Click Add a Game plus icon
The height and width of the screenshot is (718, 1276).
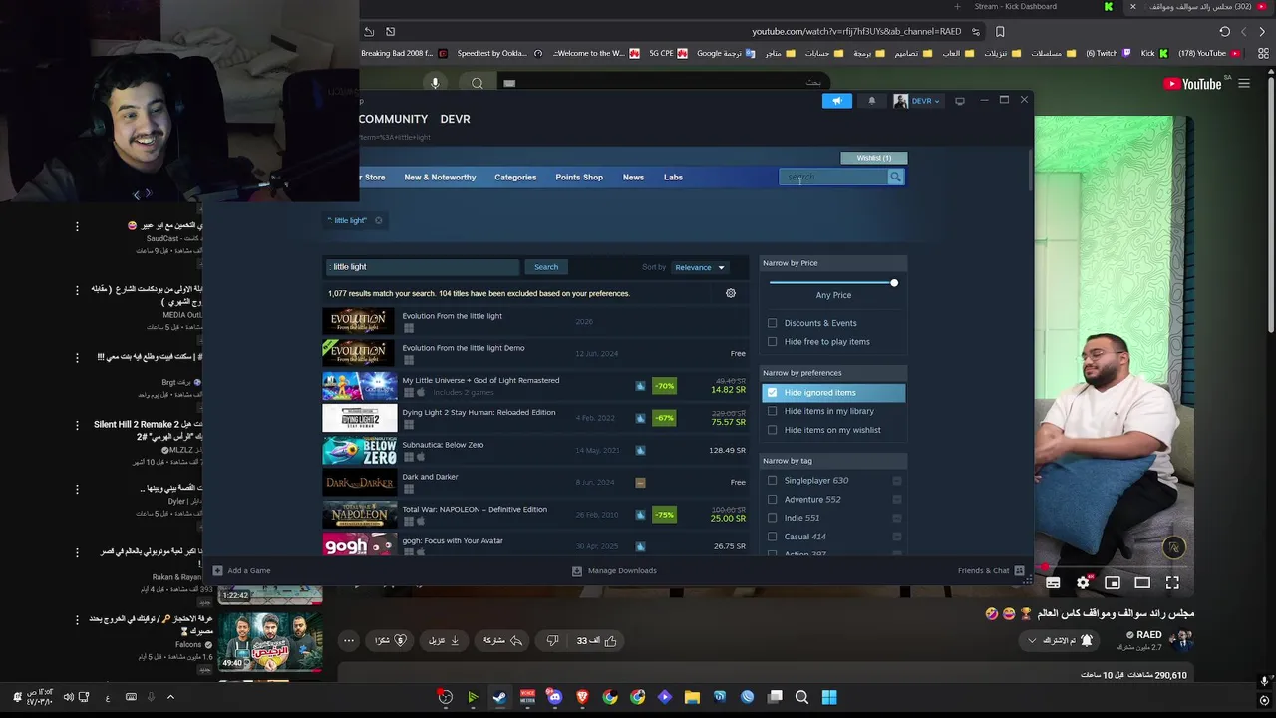(x=217, y=570)
